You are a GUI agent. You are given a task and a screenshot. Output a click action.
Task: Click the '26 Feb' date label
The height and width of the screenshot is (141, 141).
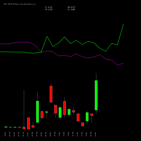tap(23, 134)
